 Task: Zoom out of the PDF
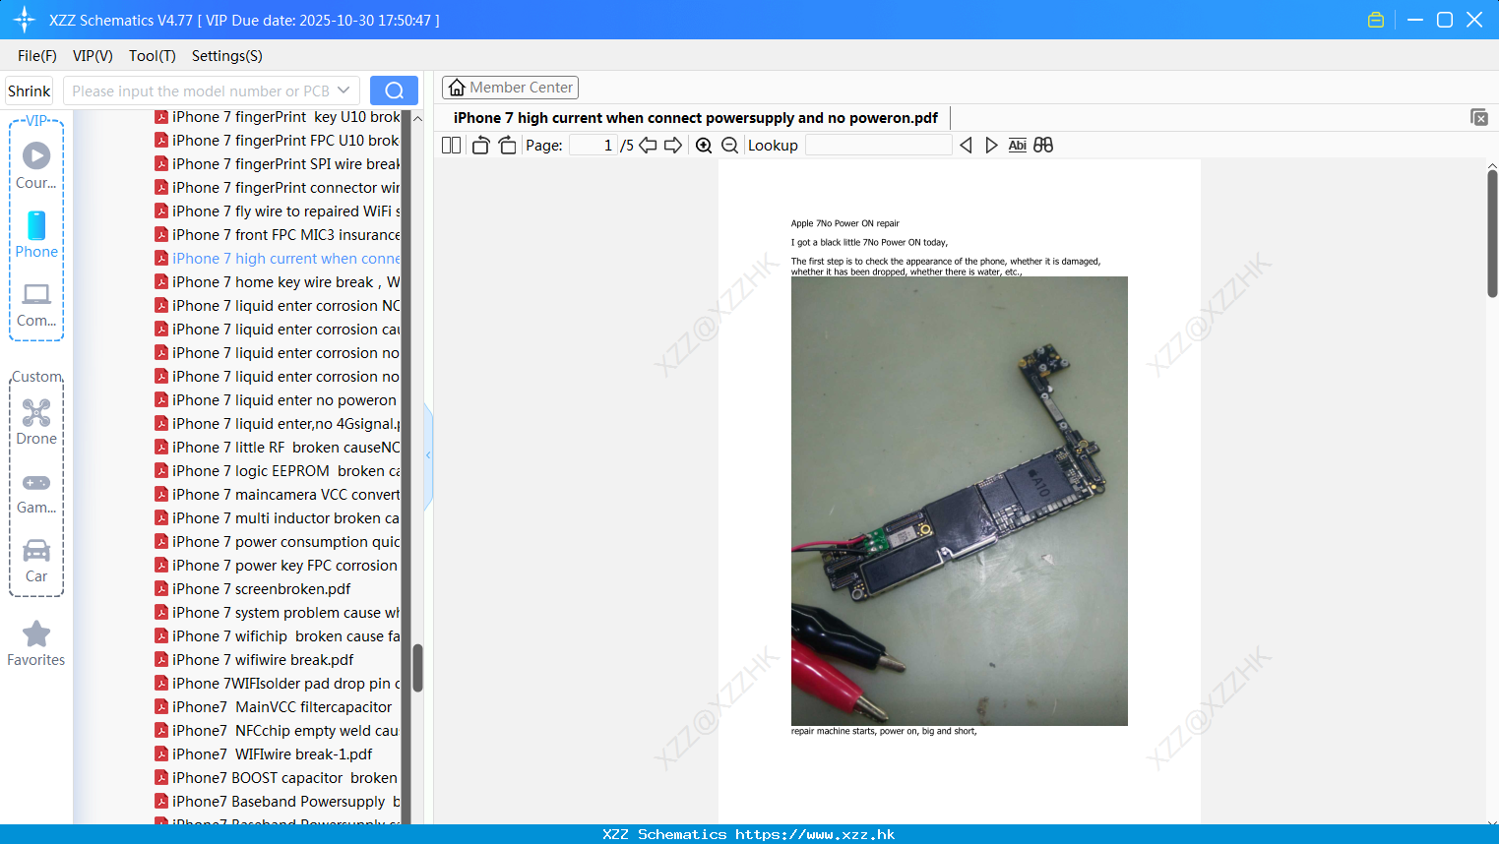pos(729,145)
